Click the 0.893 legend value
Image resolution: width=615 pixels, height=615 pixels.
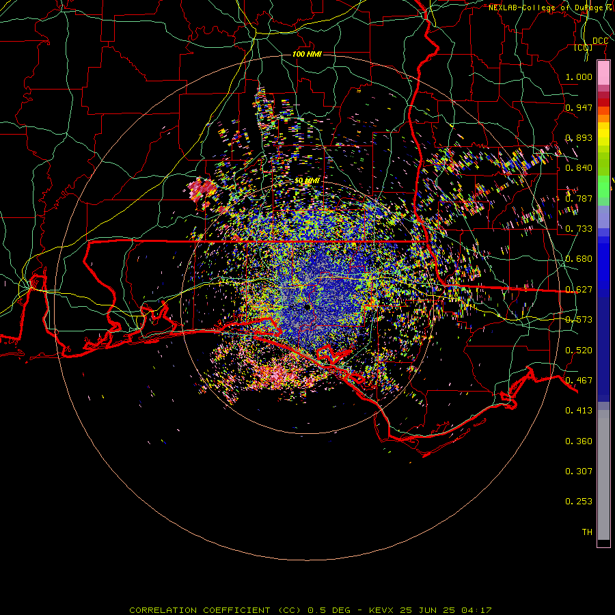coord(579,137)
